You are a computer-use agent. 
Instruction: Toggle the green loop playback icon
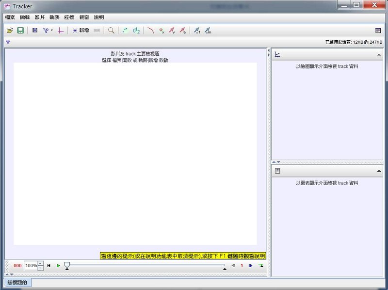coord(261,265)
